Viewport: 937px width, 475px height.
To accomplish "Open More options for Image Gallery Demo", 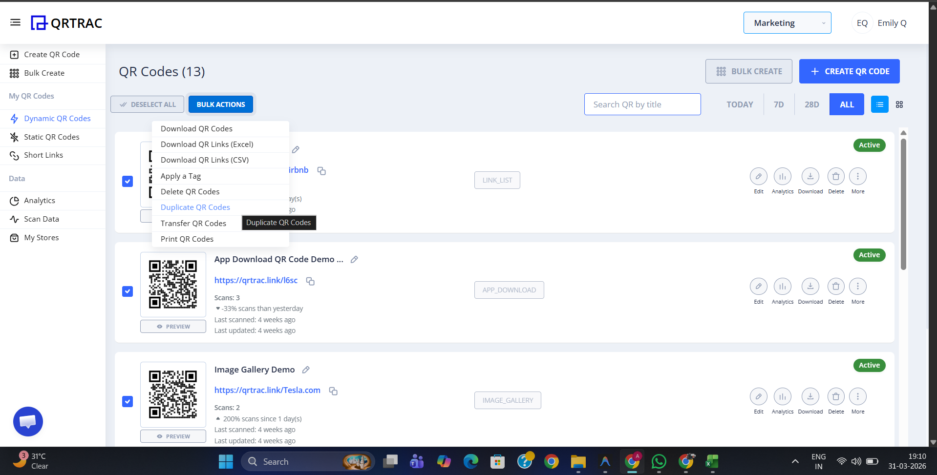I will coord(858,396).
